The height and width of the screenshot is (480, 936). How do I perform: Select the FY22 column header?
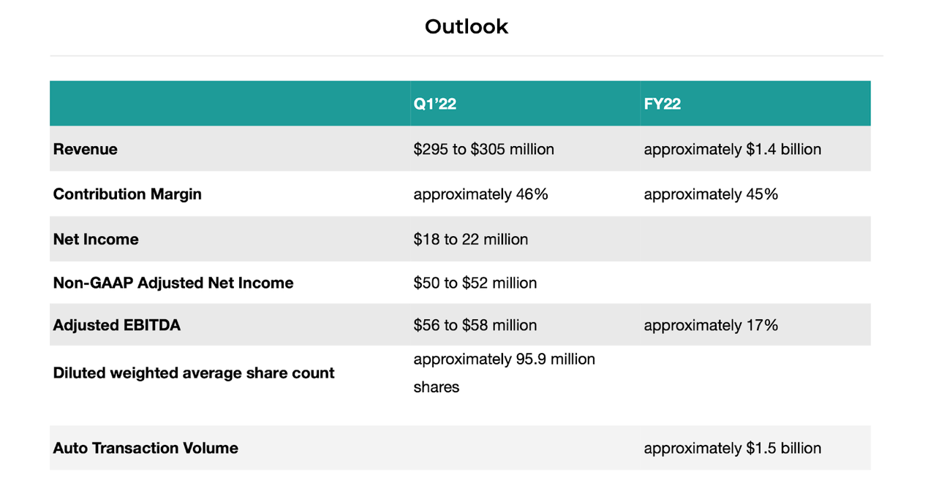662,104
